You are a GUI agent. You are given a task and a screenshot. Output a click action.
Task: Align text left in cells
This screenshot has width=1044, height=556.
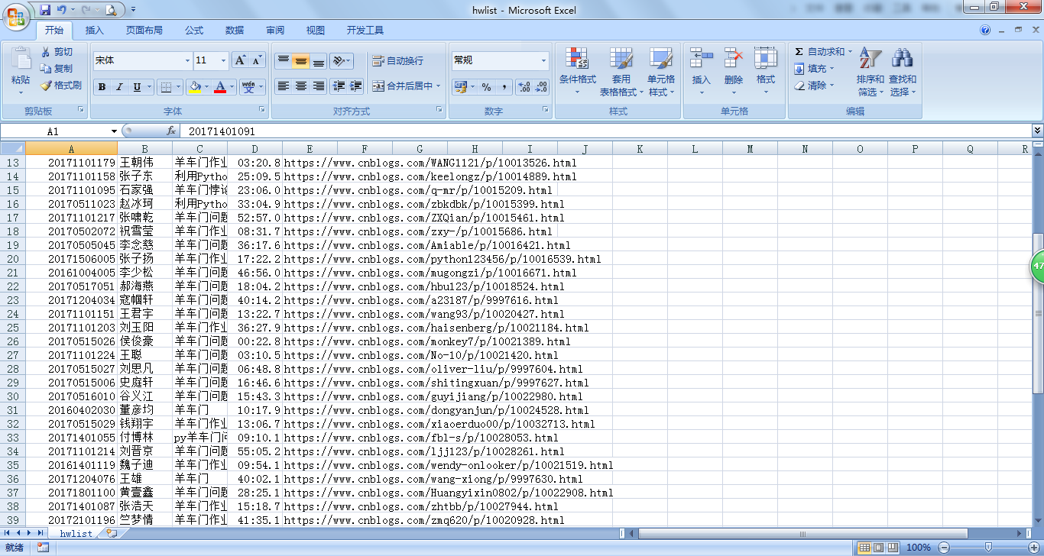click(x=284, y=86)
